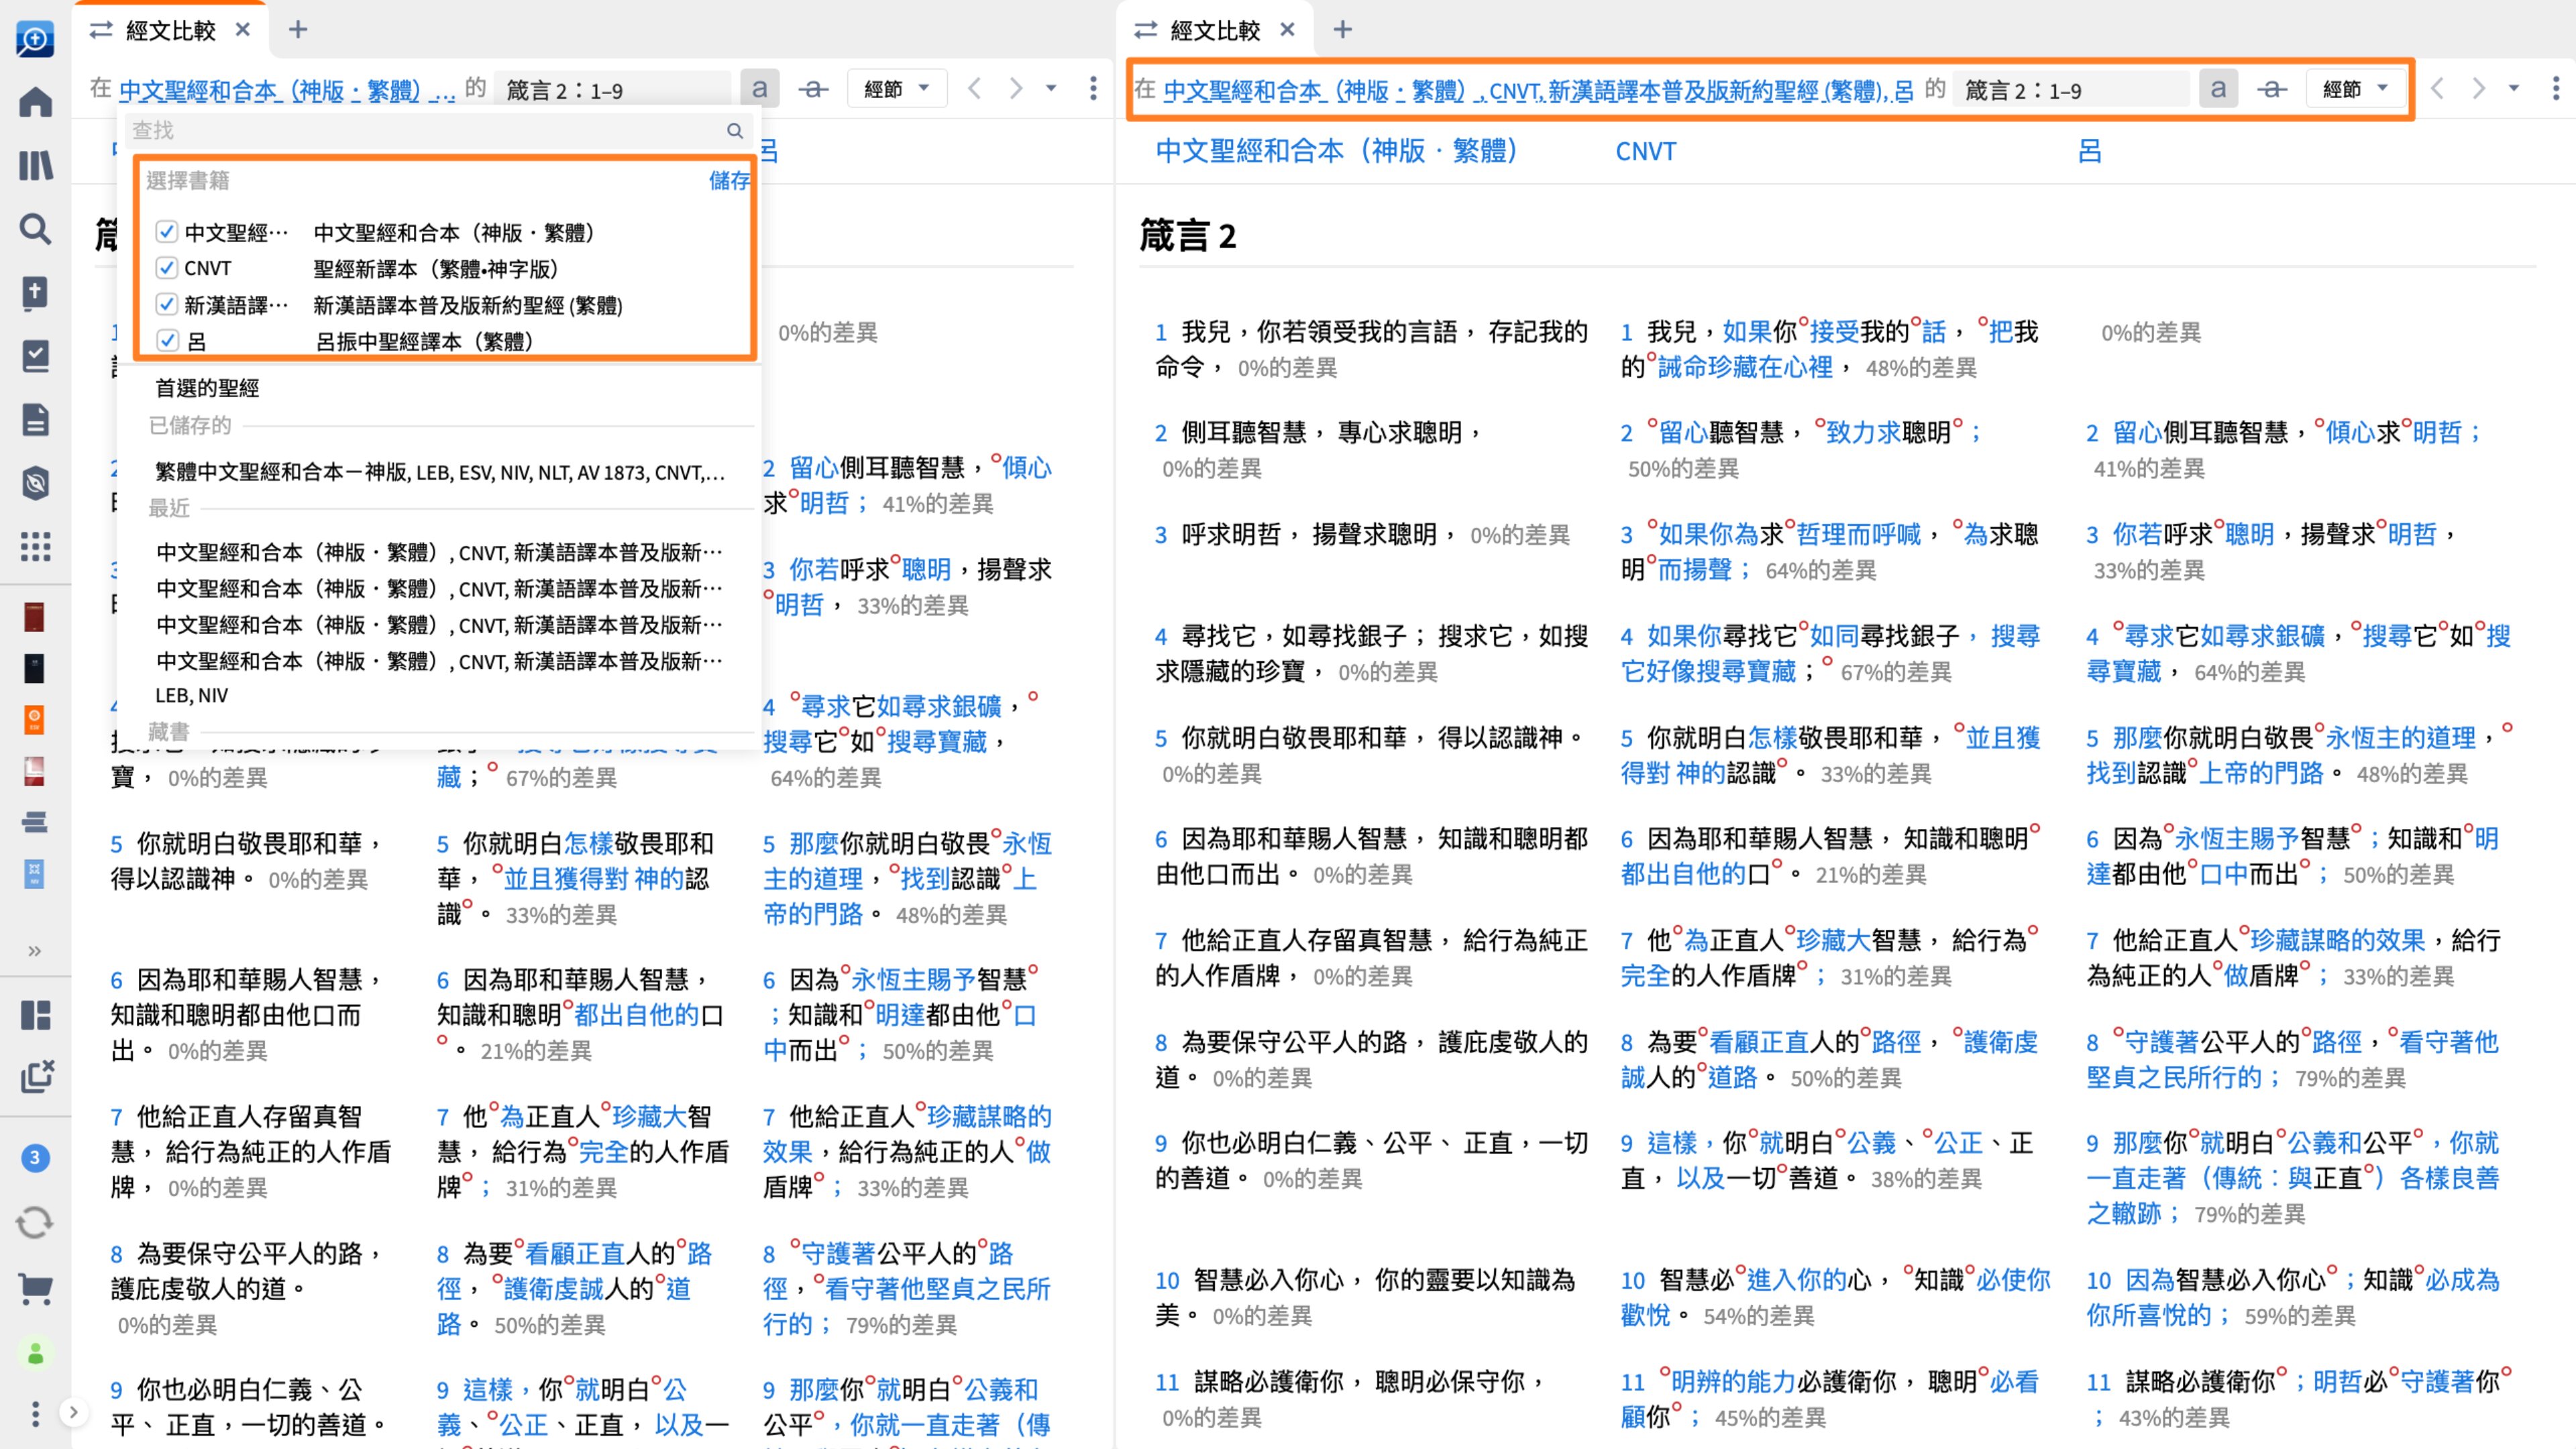Expand the sidebar shortcuts double-chevron

click(35, 950)
